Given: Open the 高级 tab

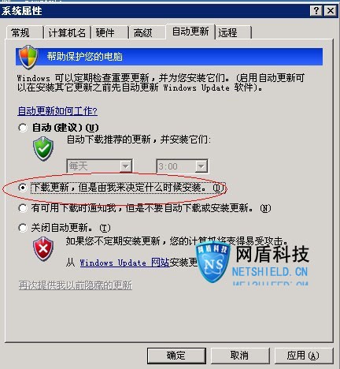Looking at the screenshot, I should pos(147,32).
